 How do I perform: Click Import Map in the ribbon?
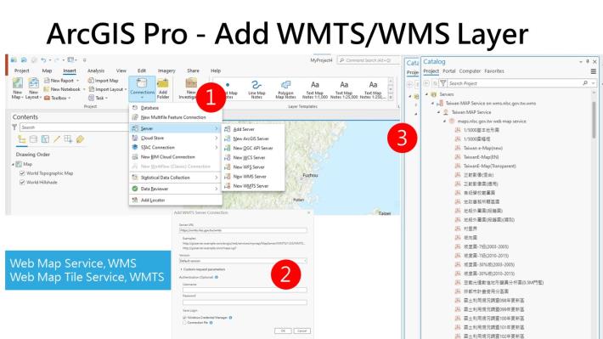click(103, 81)
